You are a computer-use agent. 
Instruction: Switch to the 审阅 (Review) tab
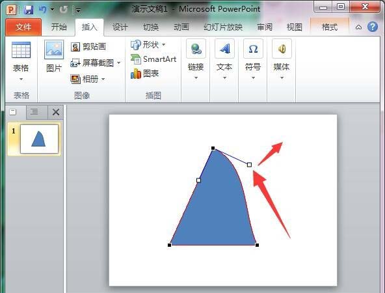click(265, 27)
